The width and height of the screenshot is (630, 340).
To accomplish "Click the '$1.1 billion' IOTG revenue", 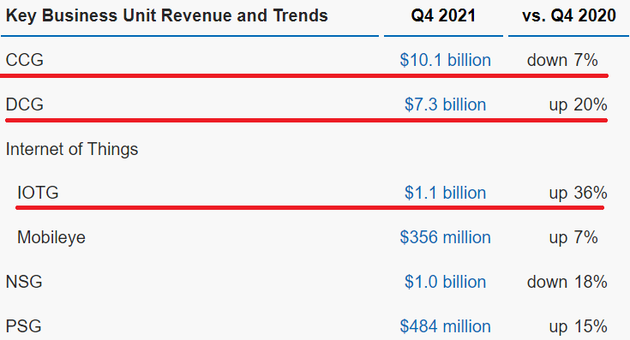I will tap(445, 193).
